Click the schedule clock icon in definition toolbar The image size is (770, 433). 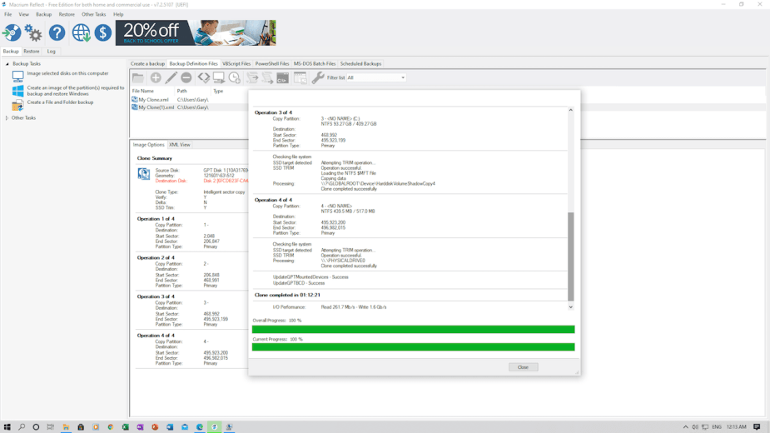(x=235, y=77)
